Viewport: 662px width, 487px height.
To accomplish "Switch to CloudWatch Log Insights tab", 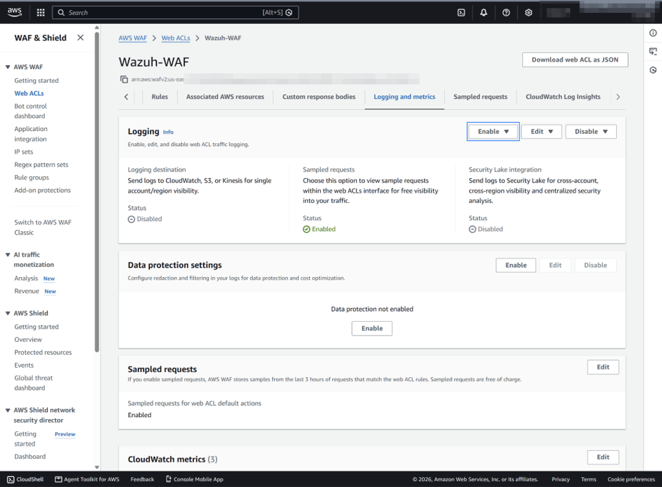I will pyautogui.click(x=563, y=97).
